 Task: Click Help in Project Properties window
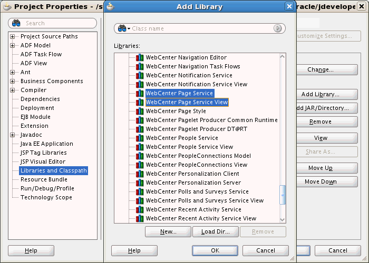pyautogui.click(x=31, y=250)
